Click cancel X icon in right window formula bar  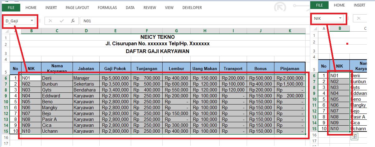tap(359, 18)
